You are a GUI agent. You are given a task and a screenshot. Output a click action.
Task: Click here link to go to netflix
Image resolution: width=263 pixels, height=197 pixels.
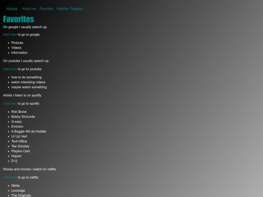[x=10, y=178]
